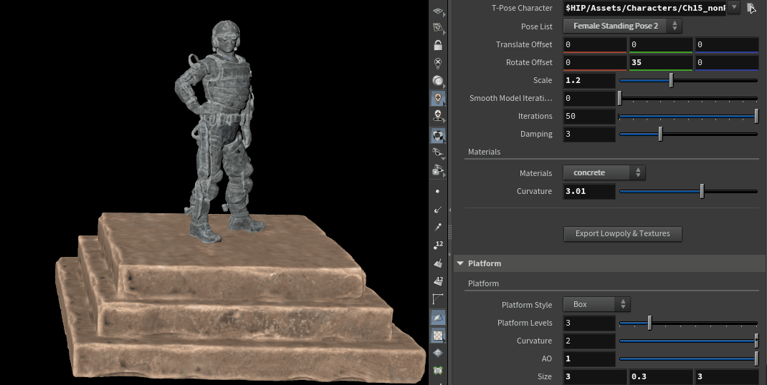Toggle the highlighted headlight bulb display option

(438, 98)
